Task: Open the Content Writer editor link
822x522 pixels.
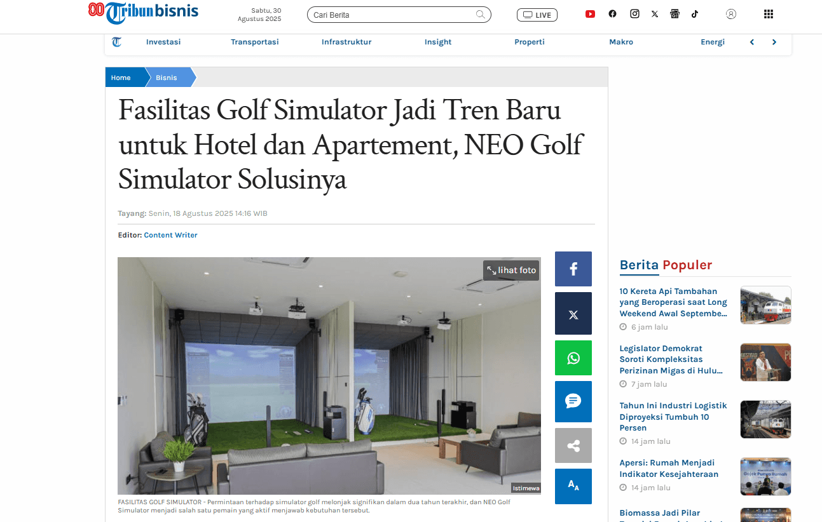Action: coord(170,235)
